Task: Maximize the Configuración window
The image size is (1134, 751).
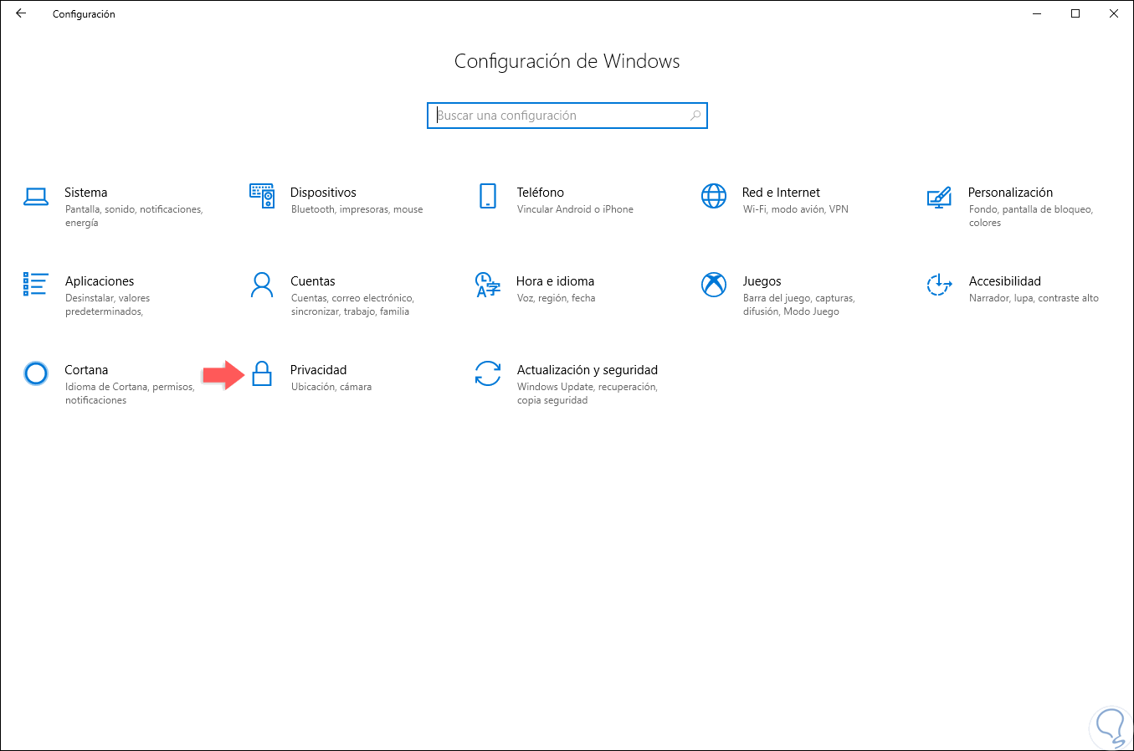Action: [1076, 13]
